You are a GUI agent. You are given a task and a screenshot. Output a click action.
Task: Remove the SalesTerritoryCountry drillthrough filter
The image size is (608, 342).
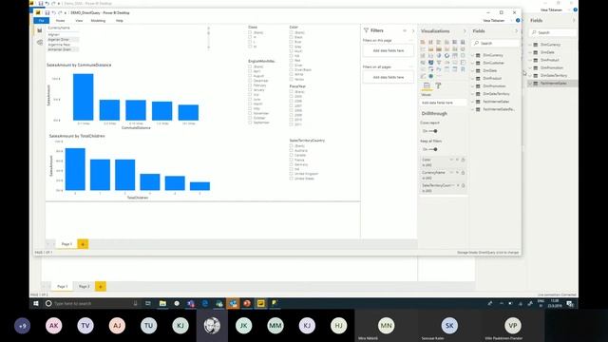pyautogui.click(x=458, y=185)
